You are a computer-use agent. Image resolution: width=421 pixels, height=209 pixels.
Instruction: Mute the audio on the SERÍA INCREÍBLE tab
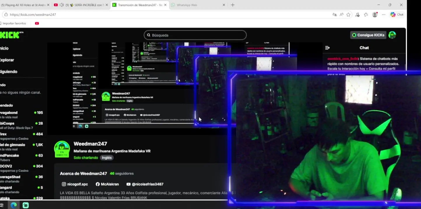click(x=62, y=5)
